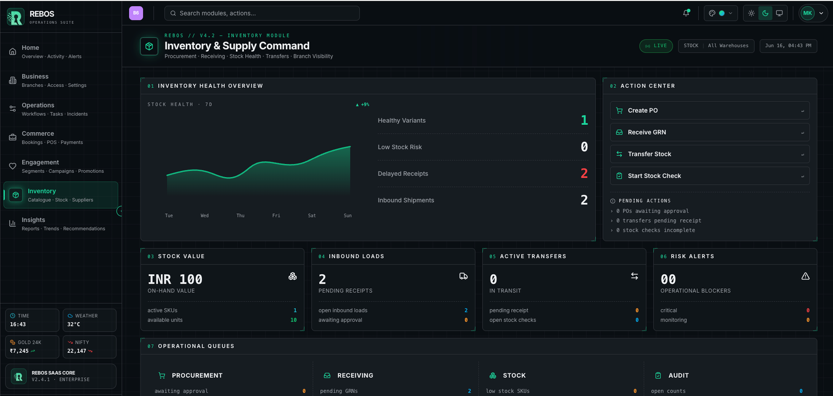Open Engagement menu item
The height and width of the screenshot is (396, 833).
[61, 166]
